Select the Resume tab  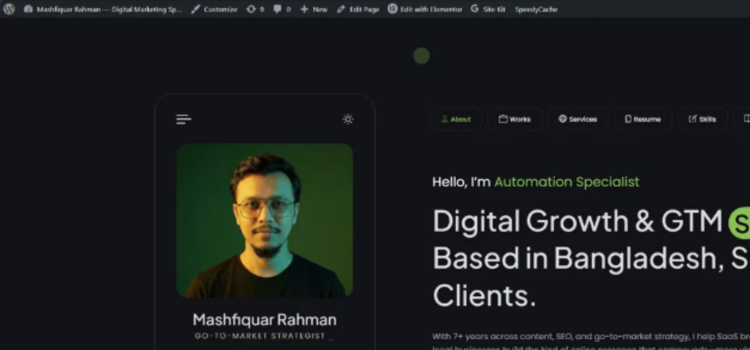pyautogui.click(x=643, y=119)
